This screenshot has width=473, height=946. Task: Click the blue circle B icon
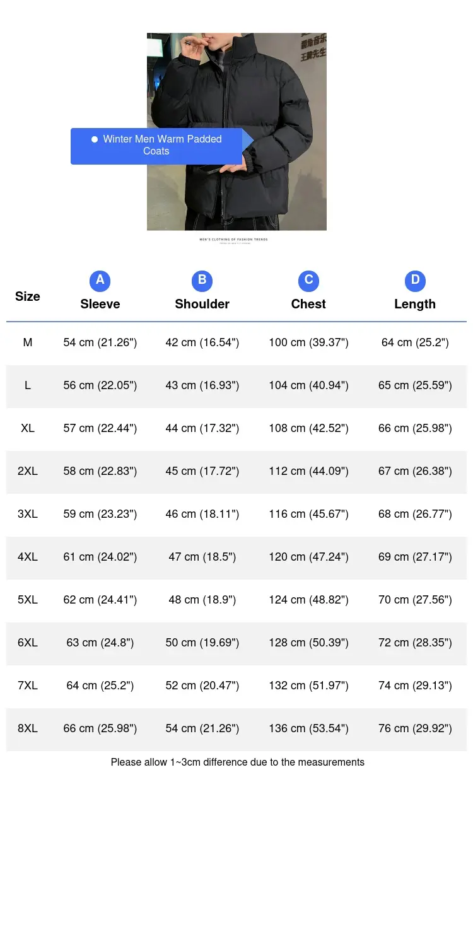(202, 281)
